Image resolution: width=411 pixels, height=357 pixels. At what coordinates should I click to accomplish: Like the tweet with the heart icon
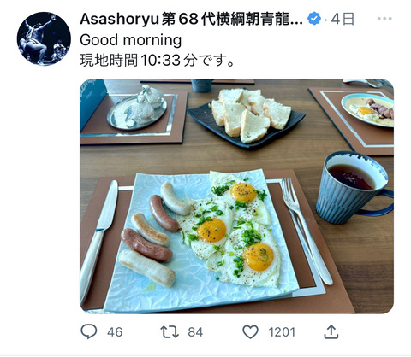(250, 332)
